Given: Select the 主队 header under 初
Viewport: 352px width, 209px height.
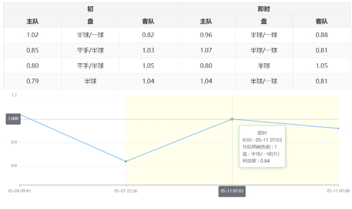Looking at the screenshot, I should click(33, 21).
